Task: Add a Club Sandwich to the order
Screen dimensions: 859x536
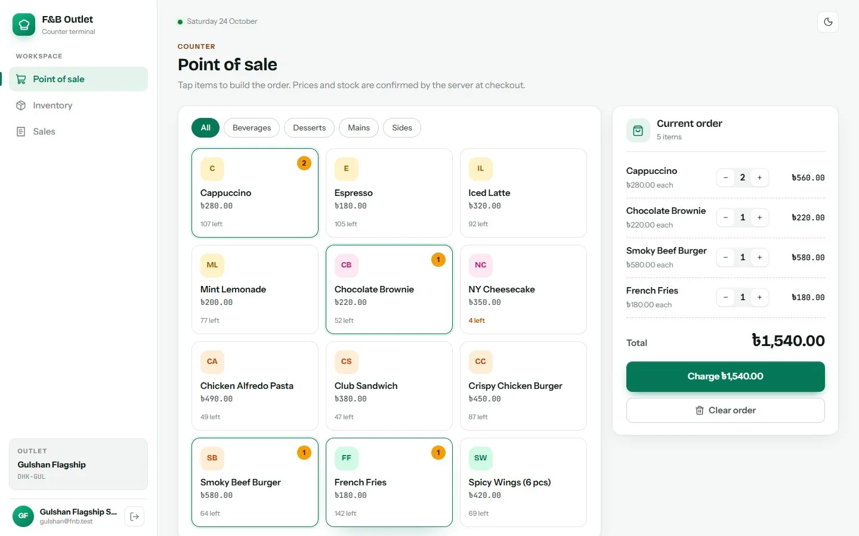Action: [389, 386]
